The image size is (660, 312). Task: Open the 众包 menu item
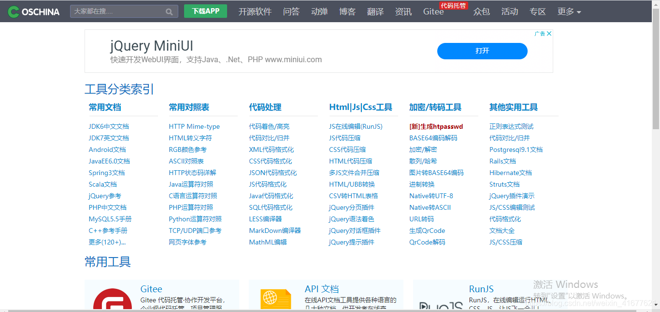click(x=482, y=12)
